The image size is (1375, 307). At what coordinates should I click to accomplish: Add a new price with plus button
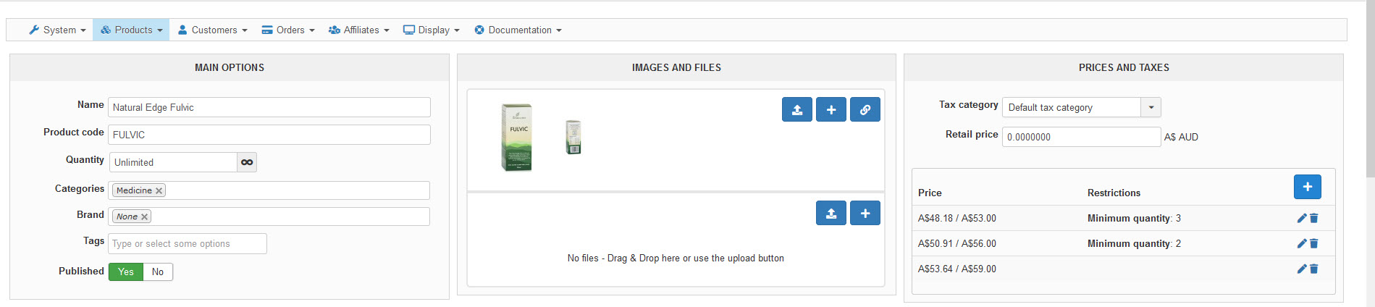(x=1307, y=187)
